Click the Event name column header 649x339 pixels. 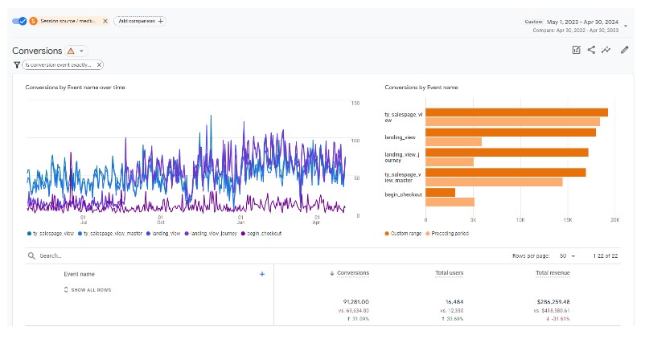point(79,274)
